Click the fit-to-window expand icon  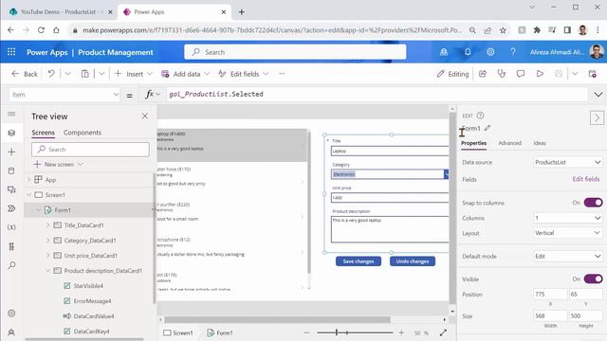point(443,332)
